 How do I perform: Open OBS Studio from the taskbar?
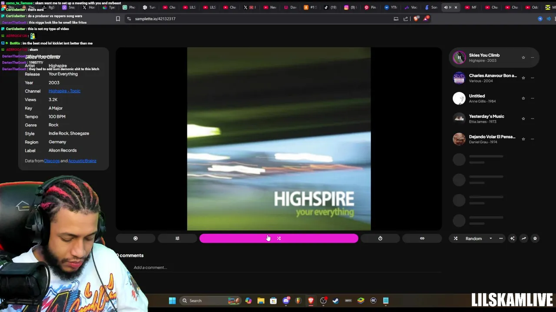click(x=324, y=301)
